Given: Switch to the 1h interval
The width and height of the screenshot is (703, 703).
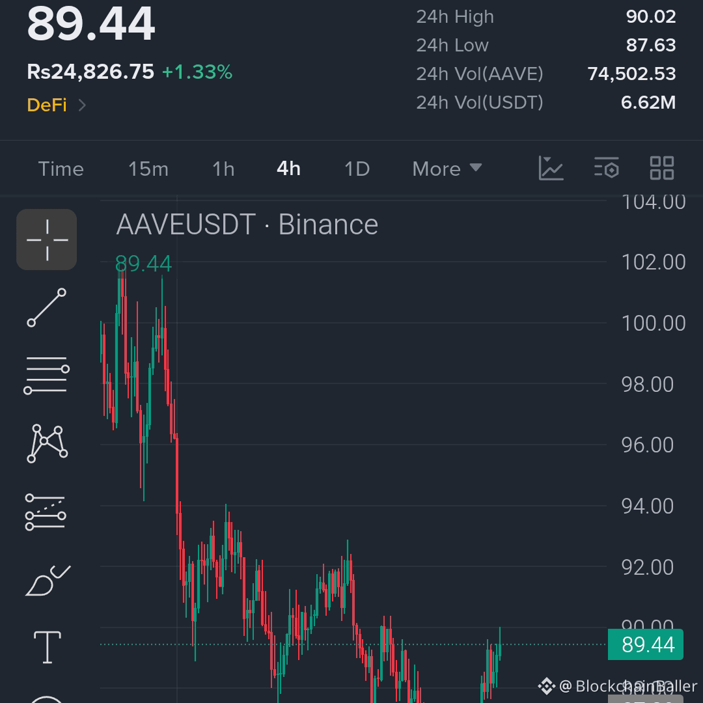Looking at the screenshot, I should pyautogui.click(x=223, y=169).
